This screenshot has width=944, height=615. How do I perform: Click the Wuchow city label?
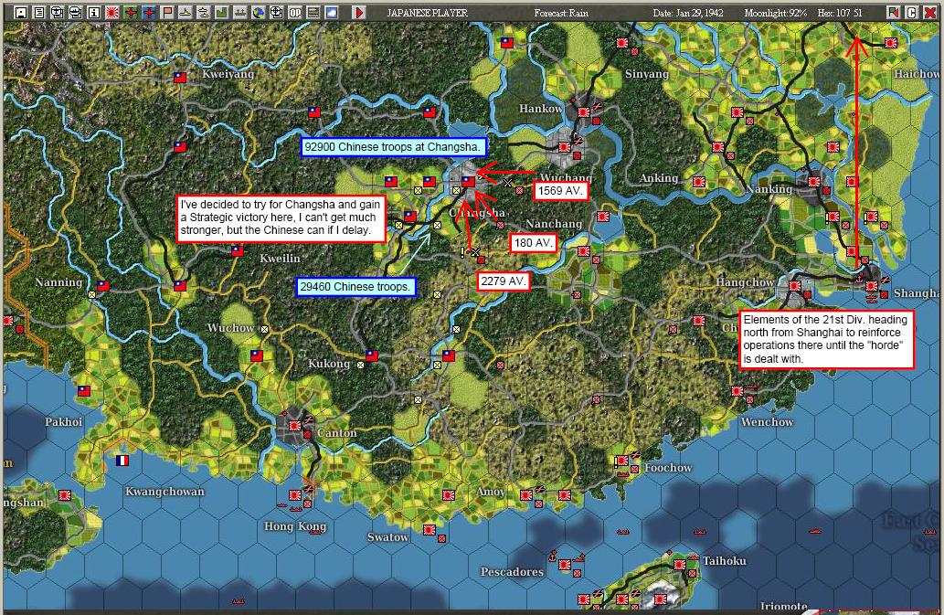[230, 328]
